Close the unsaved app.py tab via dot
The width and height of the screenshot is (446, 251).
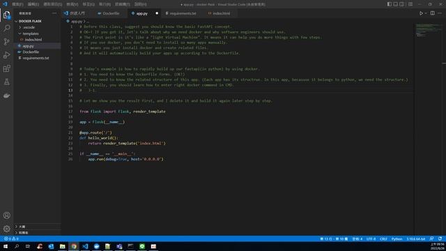click(x=157, y=13)
